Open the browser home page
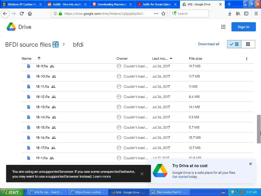This screenshot has width=261, height=196. (x=30, y=14)
